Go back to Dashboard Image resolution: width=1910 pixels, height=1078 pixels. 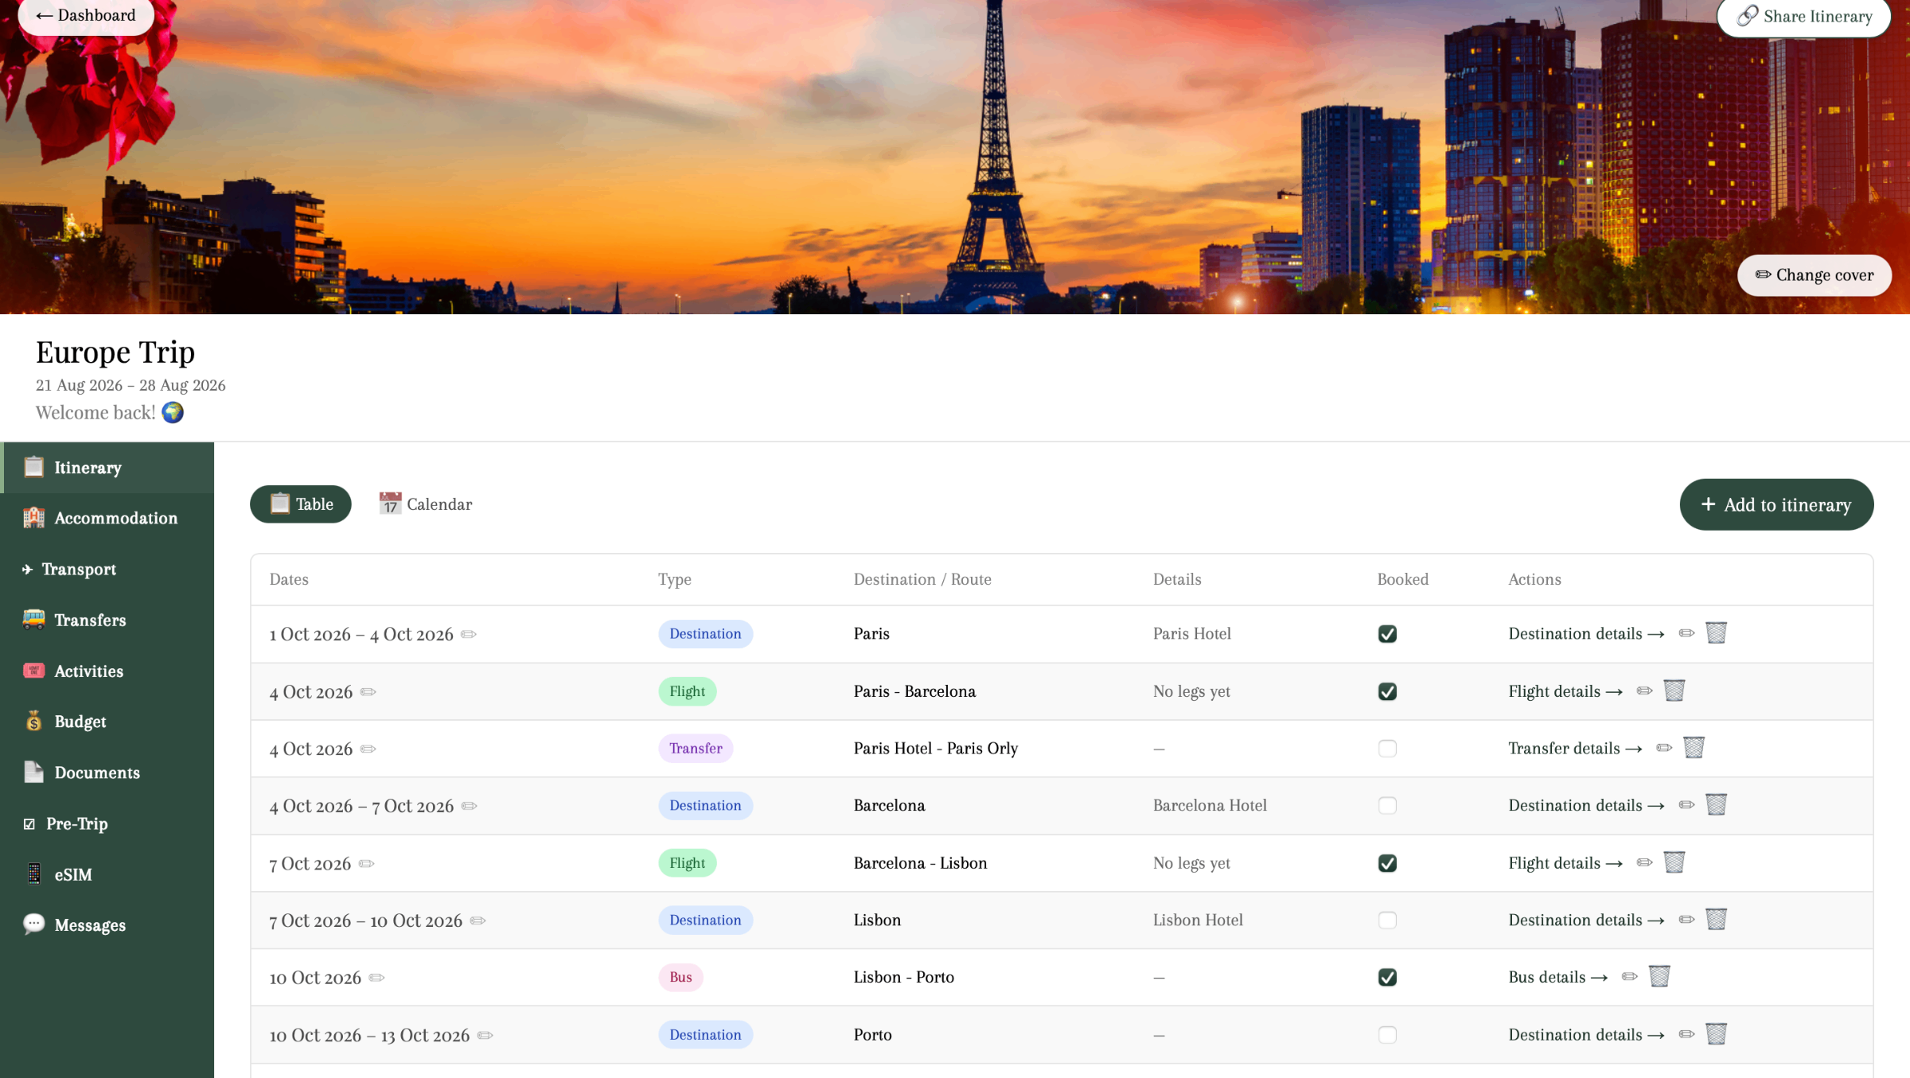[86, 15]
